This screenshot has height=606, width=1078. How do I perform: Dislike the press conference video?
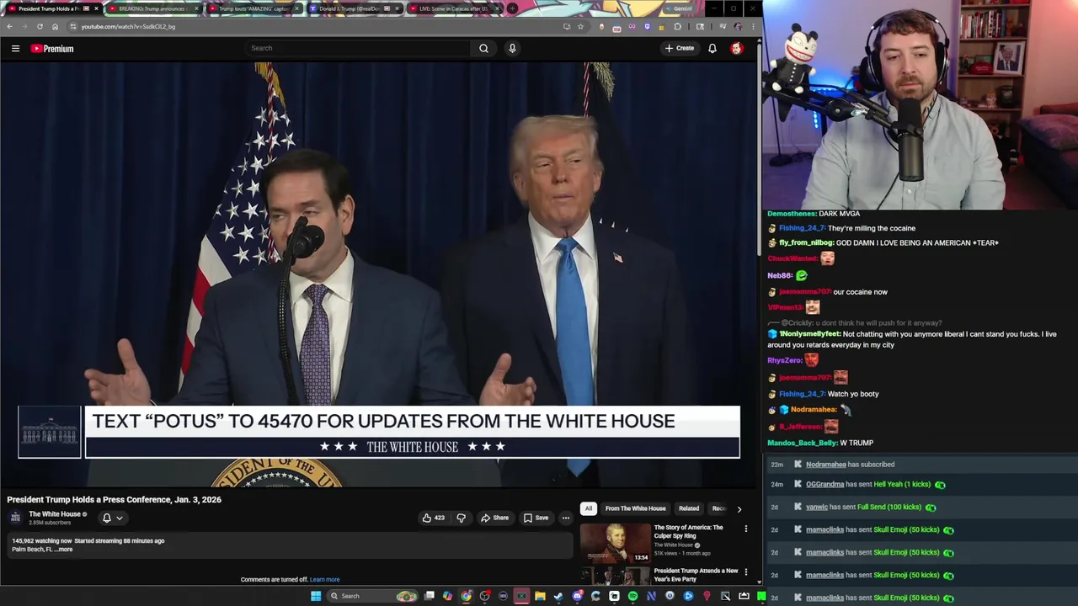[x=461, y=518]
